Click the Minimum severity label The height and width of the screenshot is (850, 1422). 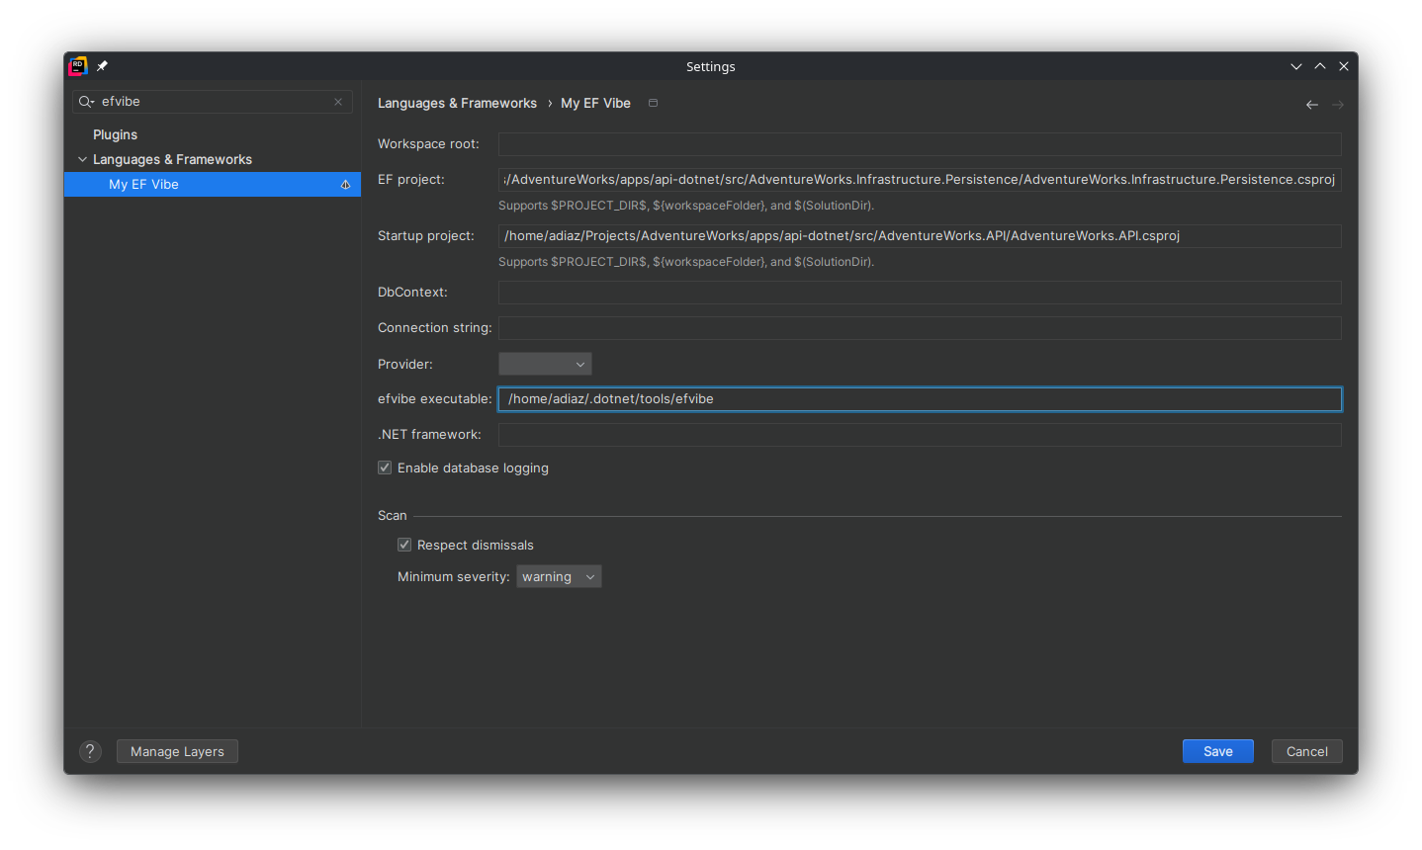point(454,576)
